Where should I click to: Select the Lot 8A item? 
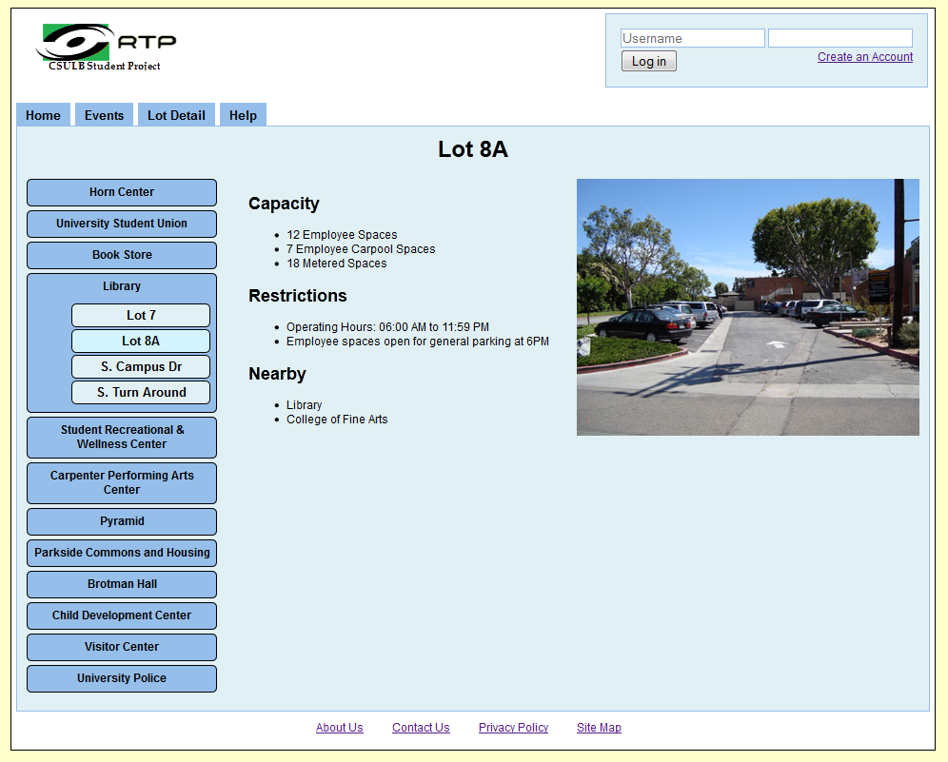pyautogui.click(x=141, y=341)
